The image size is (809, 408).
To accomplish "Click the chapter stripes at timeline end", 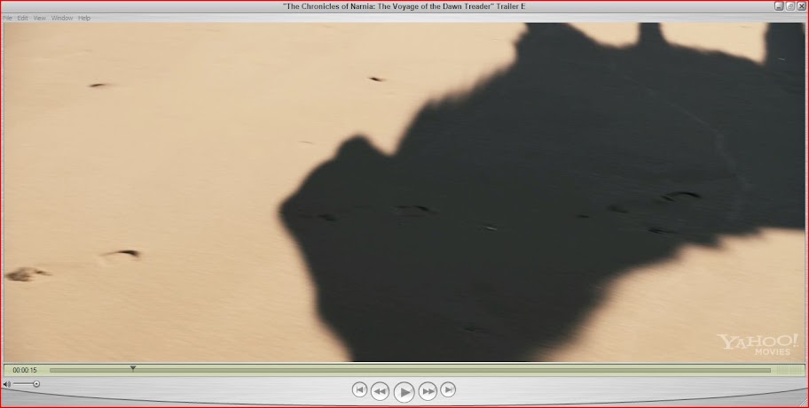I will (789, 370).
